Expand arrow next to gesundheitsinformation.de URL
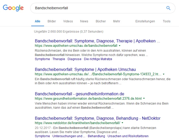The image size is (179, 140). click(144, 98)
